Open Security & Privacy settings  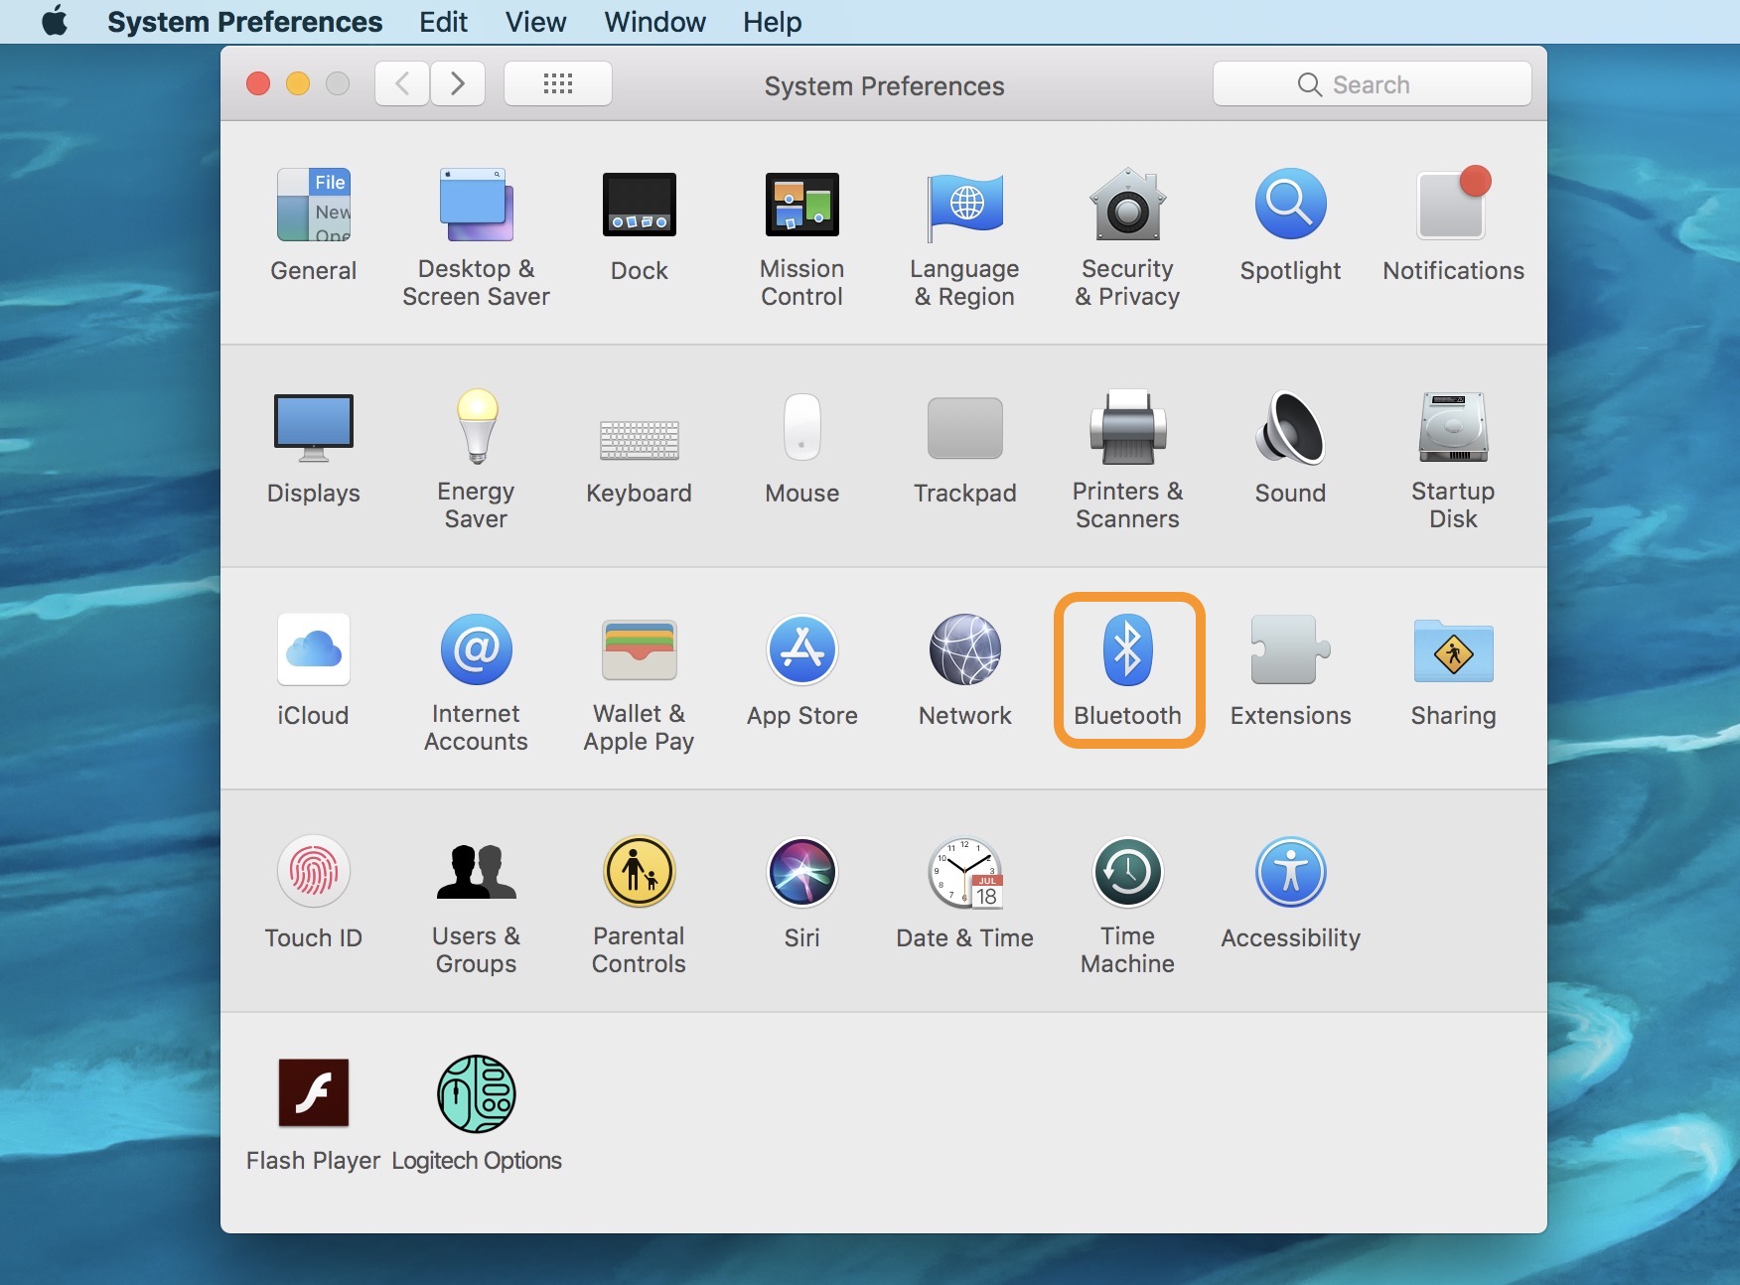1127,206
